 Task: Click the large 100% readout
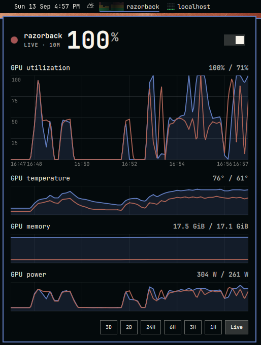click(93, 40)
